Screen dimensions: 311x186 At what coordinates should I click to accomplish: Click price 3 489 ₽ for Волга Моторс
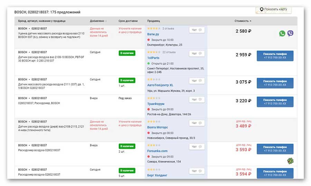point(243,126)
